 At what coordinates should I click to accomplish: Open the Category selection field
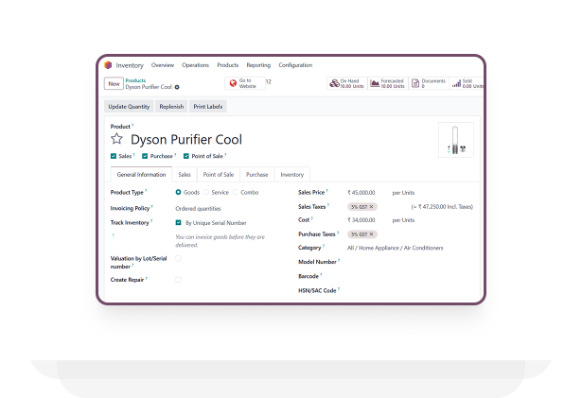coord(395,248)
